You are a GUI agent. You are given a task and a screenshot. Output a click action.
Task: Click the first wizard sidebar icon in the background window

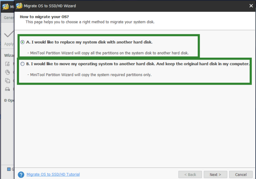pyautogui.click(x=7, y=64)
